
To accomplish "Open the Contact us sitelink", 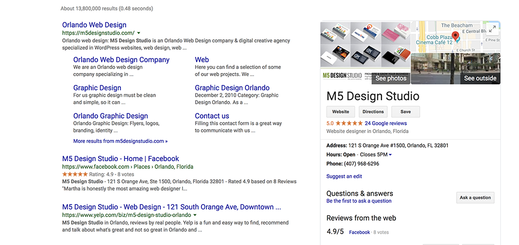I will point(212,116).
